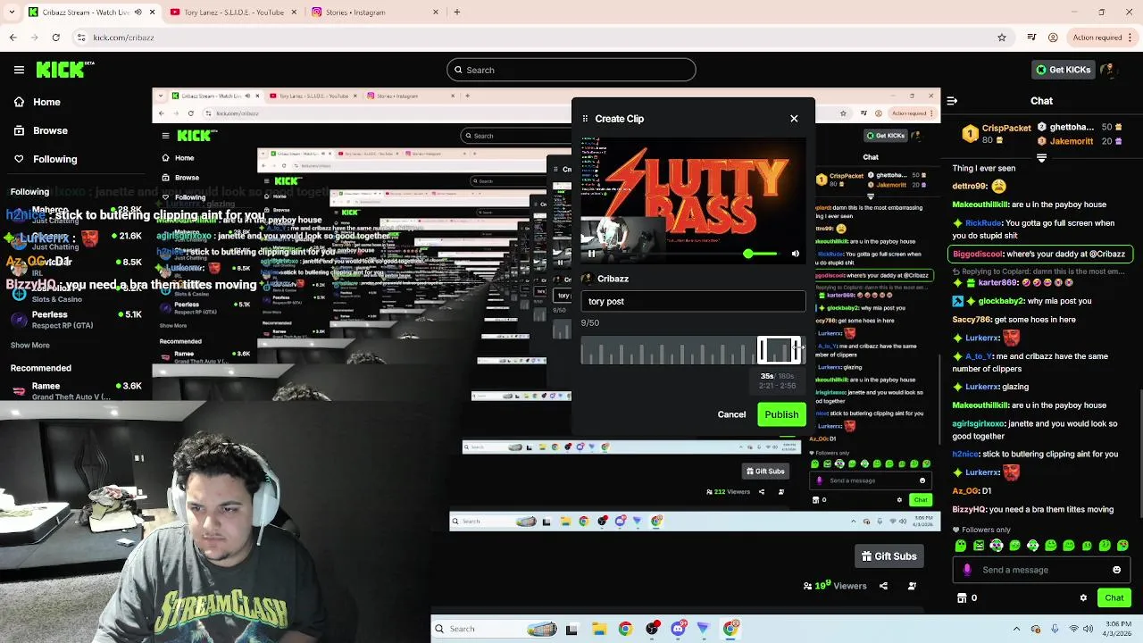This screenshot has height=643, width=1143.
Task: Open the chat shop icon
Action: coord(962,597)
